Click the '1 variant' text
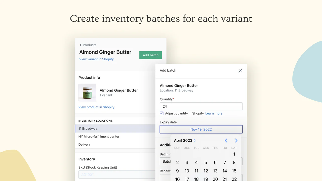This screenshot has width=322, height=181. point(106,95)
